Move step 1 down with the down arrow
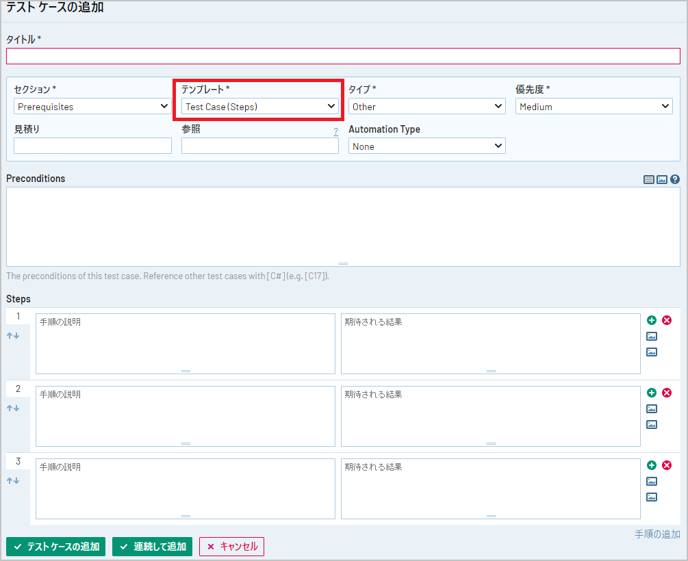The height and width of the screenshot is (561, 688). tap(16, 336)
